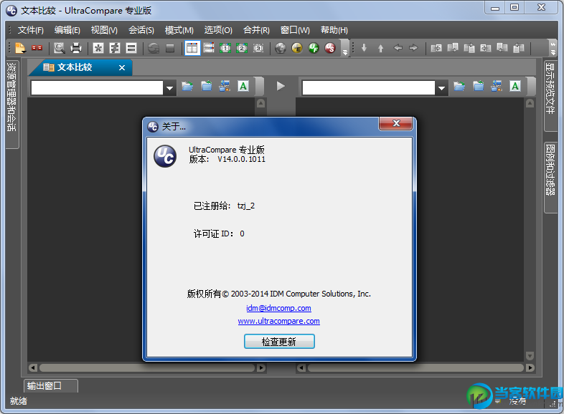
Task: Open the 合并(R) menu
Action: point(256,30)
